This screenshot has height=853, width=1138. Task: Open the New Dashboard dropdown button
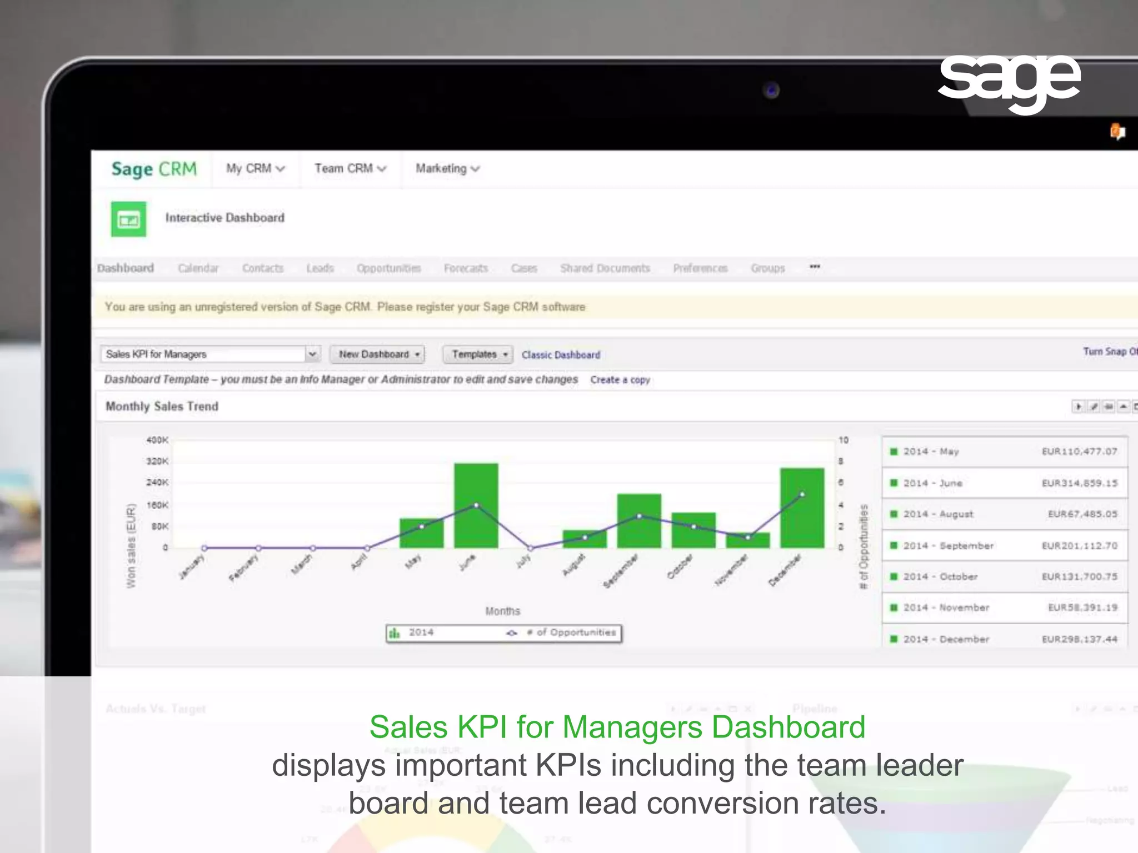pos(377,354)
